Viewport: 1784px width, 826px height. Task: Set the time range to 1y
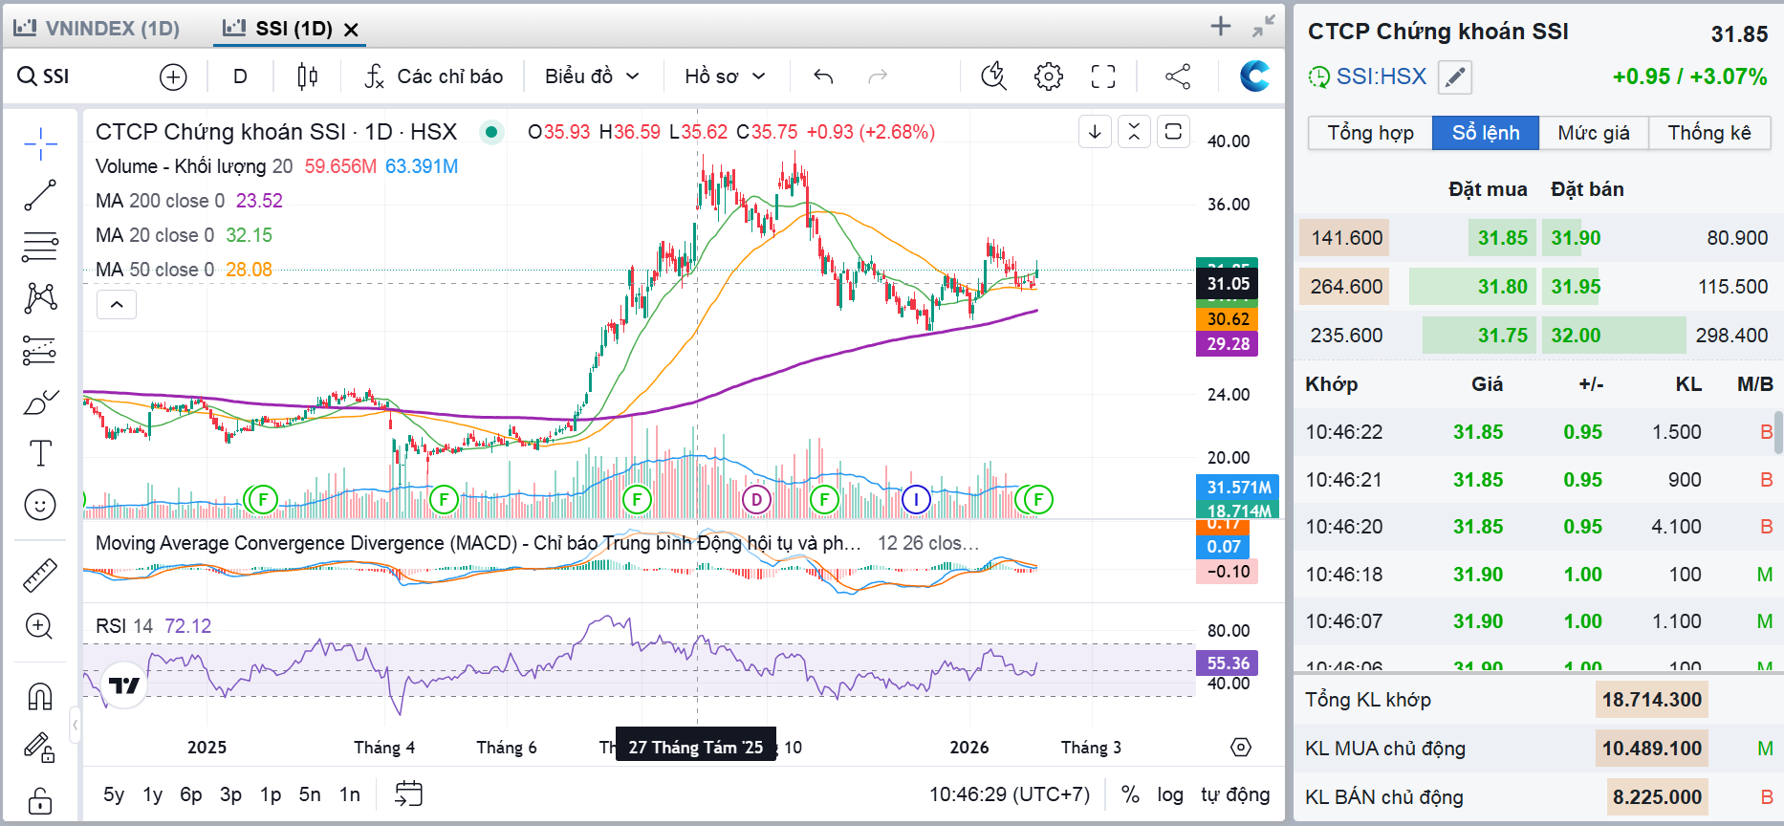[152, 794]
